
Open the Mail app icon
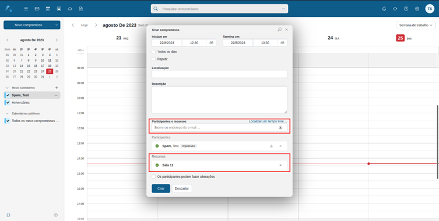coord(37,9)
